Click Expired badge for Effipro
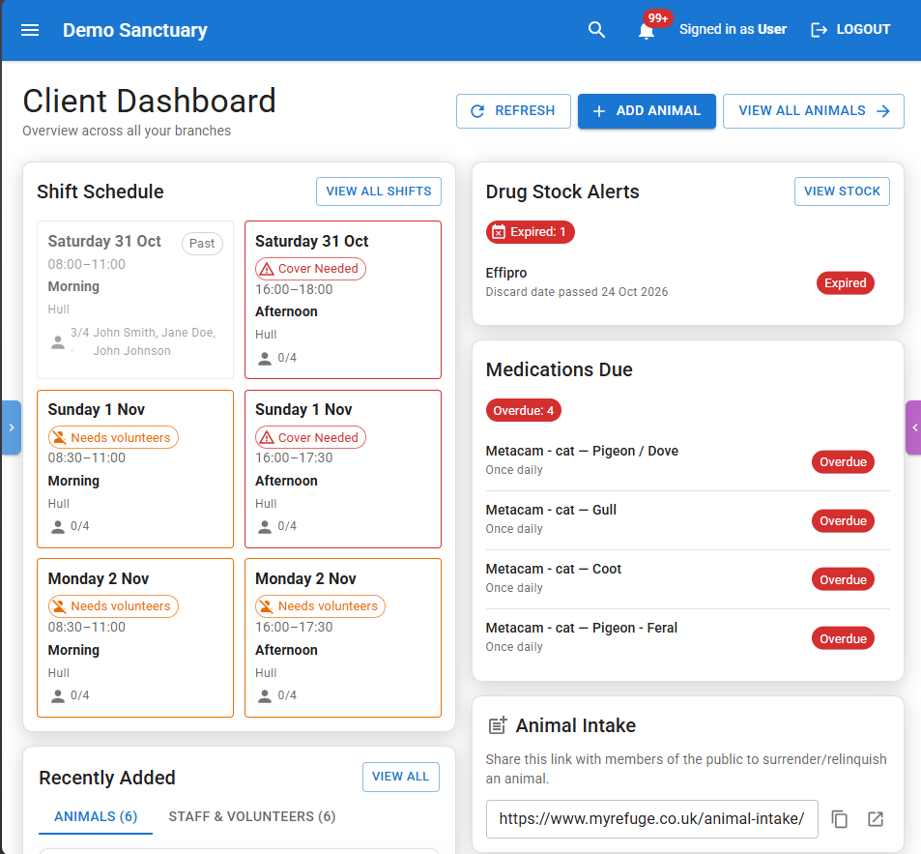921x854 pixels. (846, 282)
